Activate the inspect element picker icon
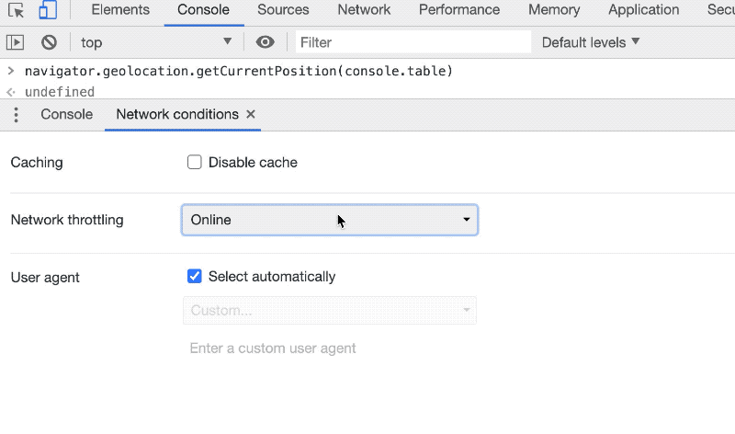Screen dimensions: 735x434 pos(16,11)
